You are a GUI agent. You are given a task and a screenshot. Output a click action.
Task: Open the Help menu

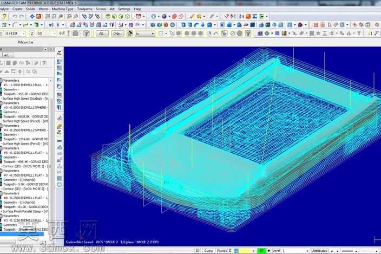137,9
